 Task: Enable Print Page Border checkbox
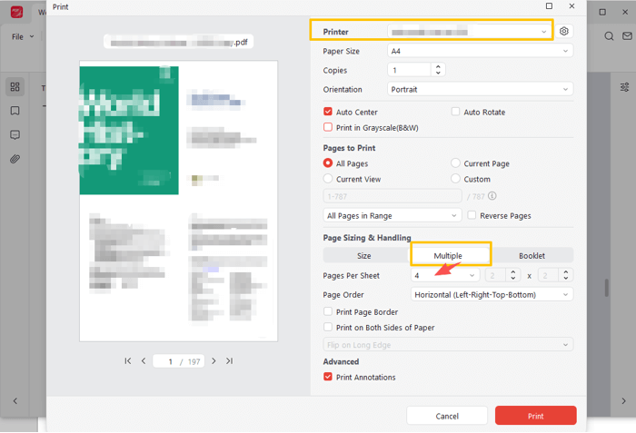(328, 311)
